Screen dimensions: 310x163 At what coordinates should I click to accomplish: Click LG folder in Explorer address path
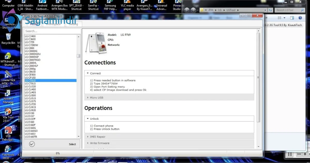tap(220, 10)
